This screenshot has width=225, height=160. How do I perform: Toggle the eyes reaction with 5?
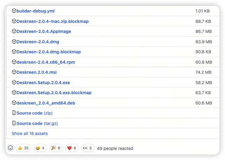(x=87, y=148)
